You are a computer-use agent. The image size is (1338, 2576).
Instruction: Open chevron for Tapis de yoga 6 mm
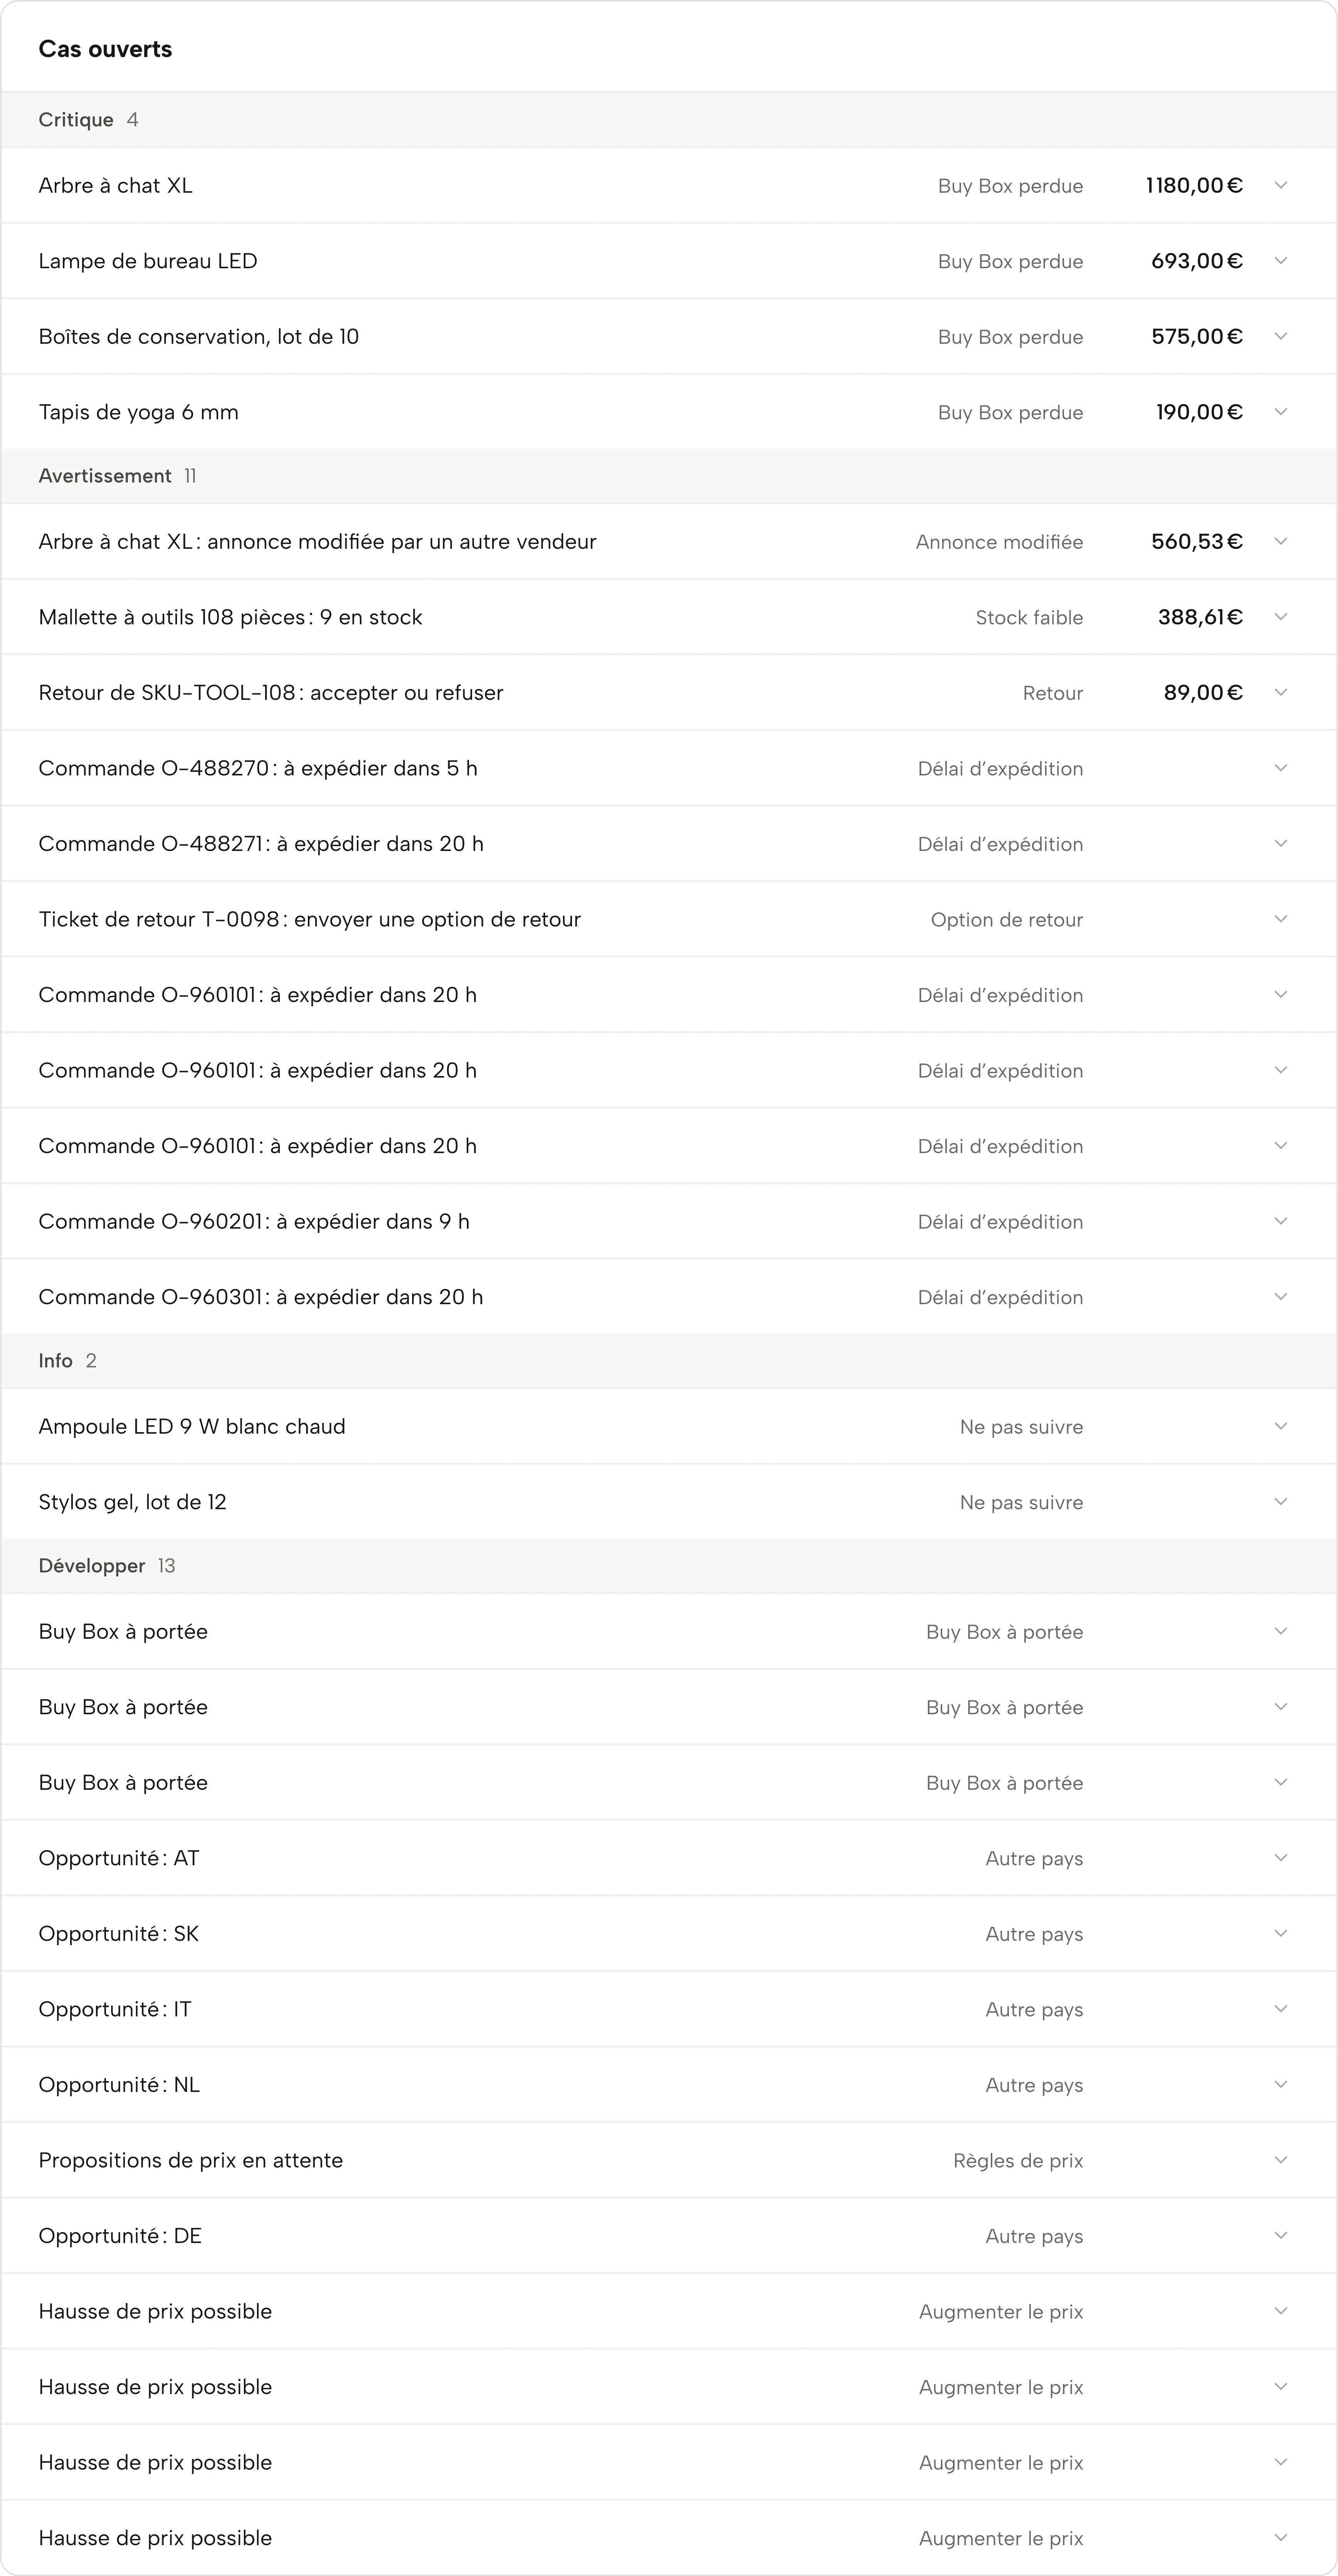[1280, 412]
